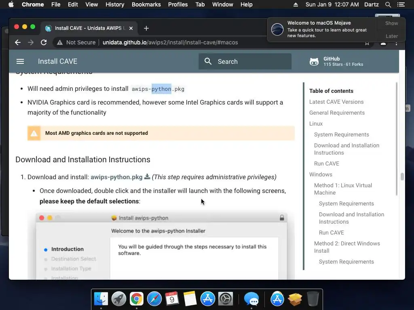The height and width of the screenshot is (310, 414).
Task: Click the Not Secure warning icon
Action: 60,42
